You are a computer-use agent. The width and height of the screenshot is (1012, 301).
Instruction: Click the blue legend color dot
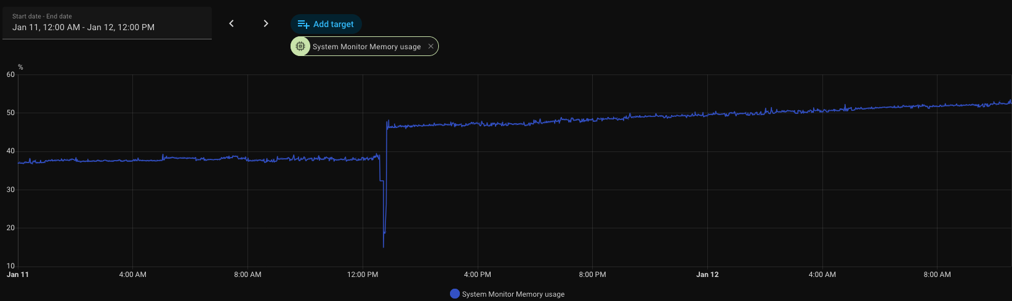[455, 294]
